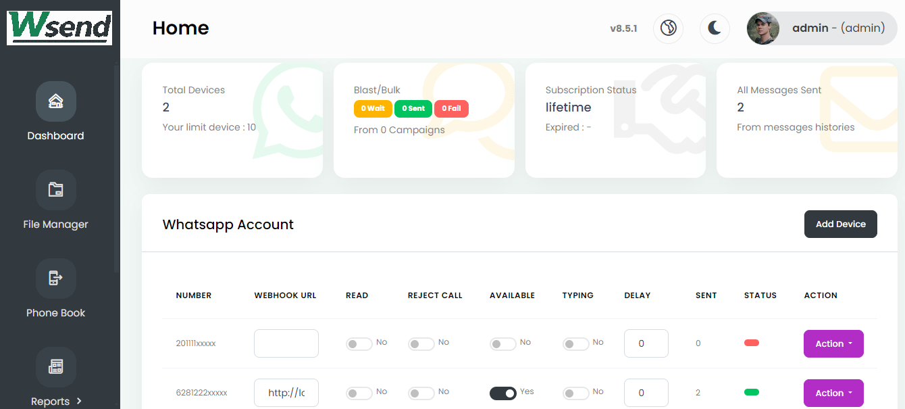
Task: Click the Add Device button
Action: [840, 224]
